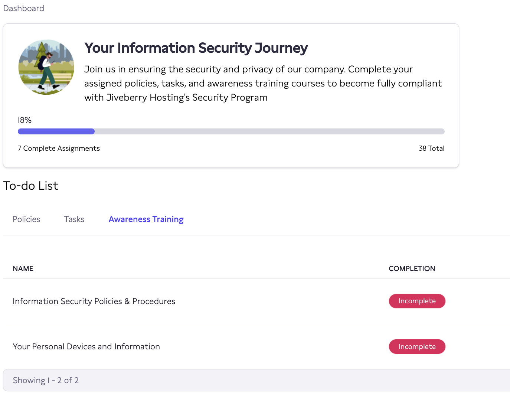510x398 pixels.
Task: Click the To-do List heading
Action: point(31,186)
